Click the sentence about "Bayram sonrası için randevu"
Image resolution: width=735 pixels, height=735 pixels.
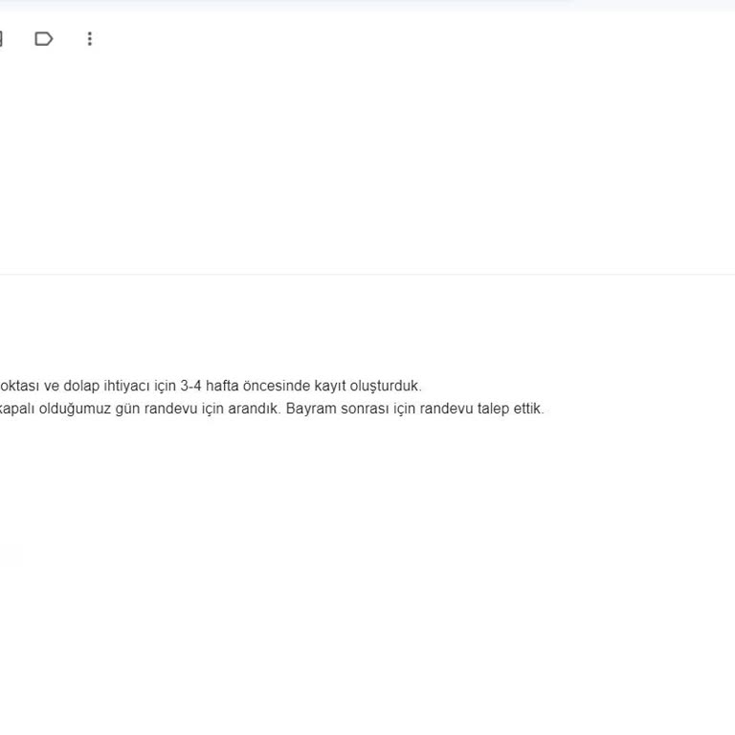[x=414, y=409]
